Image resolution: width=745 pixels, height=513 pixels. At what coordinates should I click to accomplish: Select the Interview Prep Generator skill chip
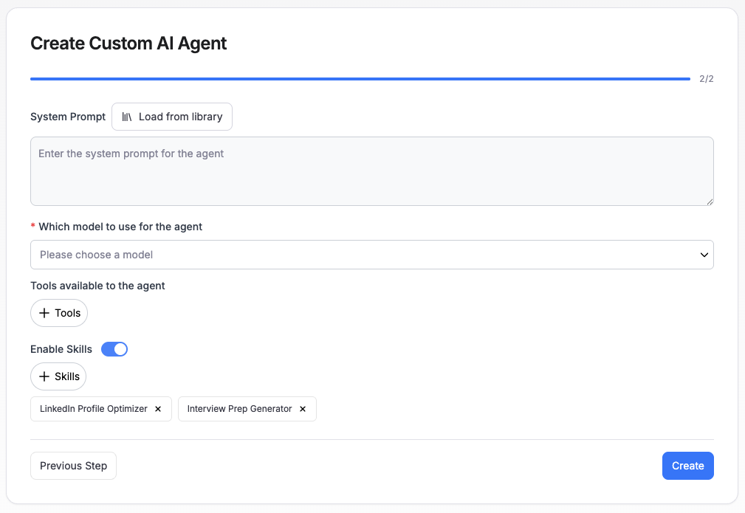238,408
